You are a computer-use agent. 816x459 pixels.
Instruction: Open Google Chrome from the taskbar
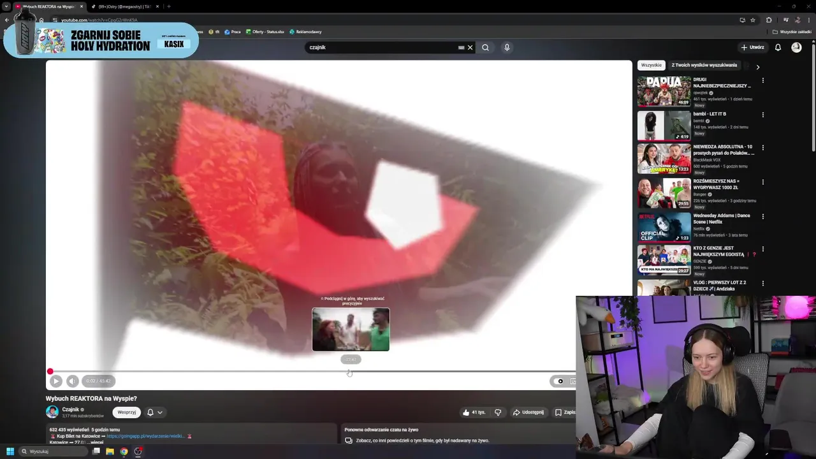(x=124, y=451)
